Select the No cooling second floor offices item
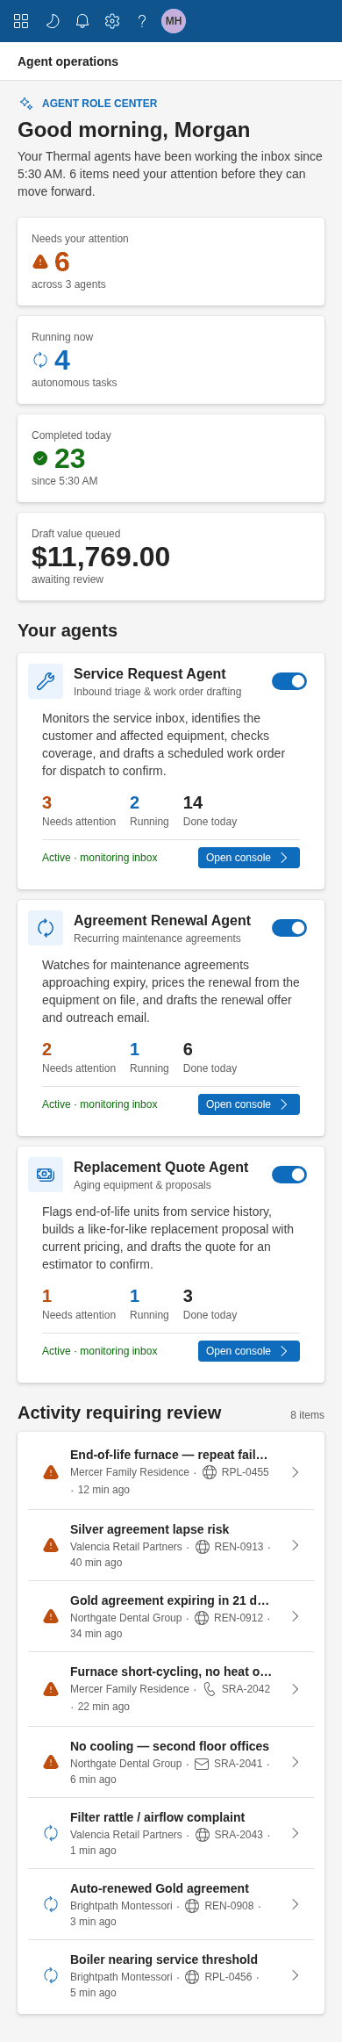Image resolution: width=342 pixels, height=2042 pixels. click(171, 1762)
